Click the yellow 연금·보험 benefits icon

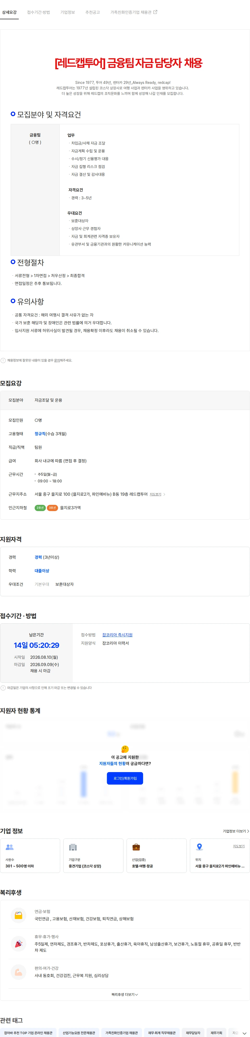[18, 915]
